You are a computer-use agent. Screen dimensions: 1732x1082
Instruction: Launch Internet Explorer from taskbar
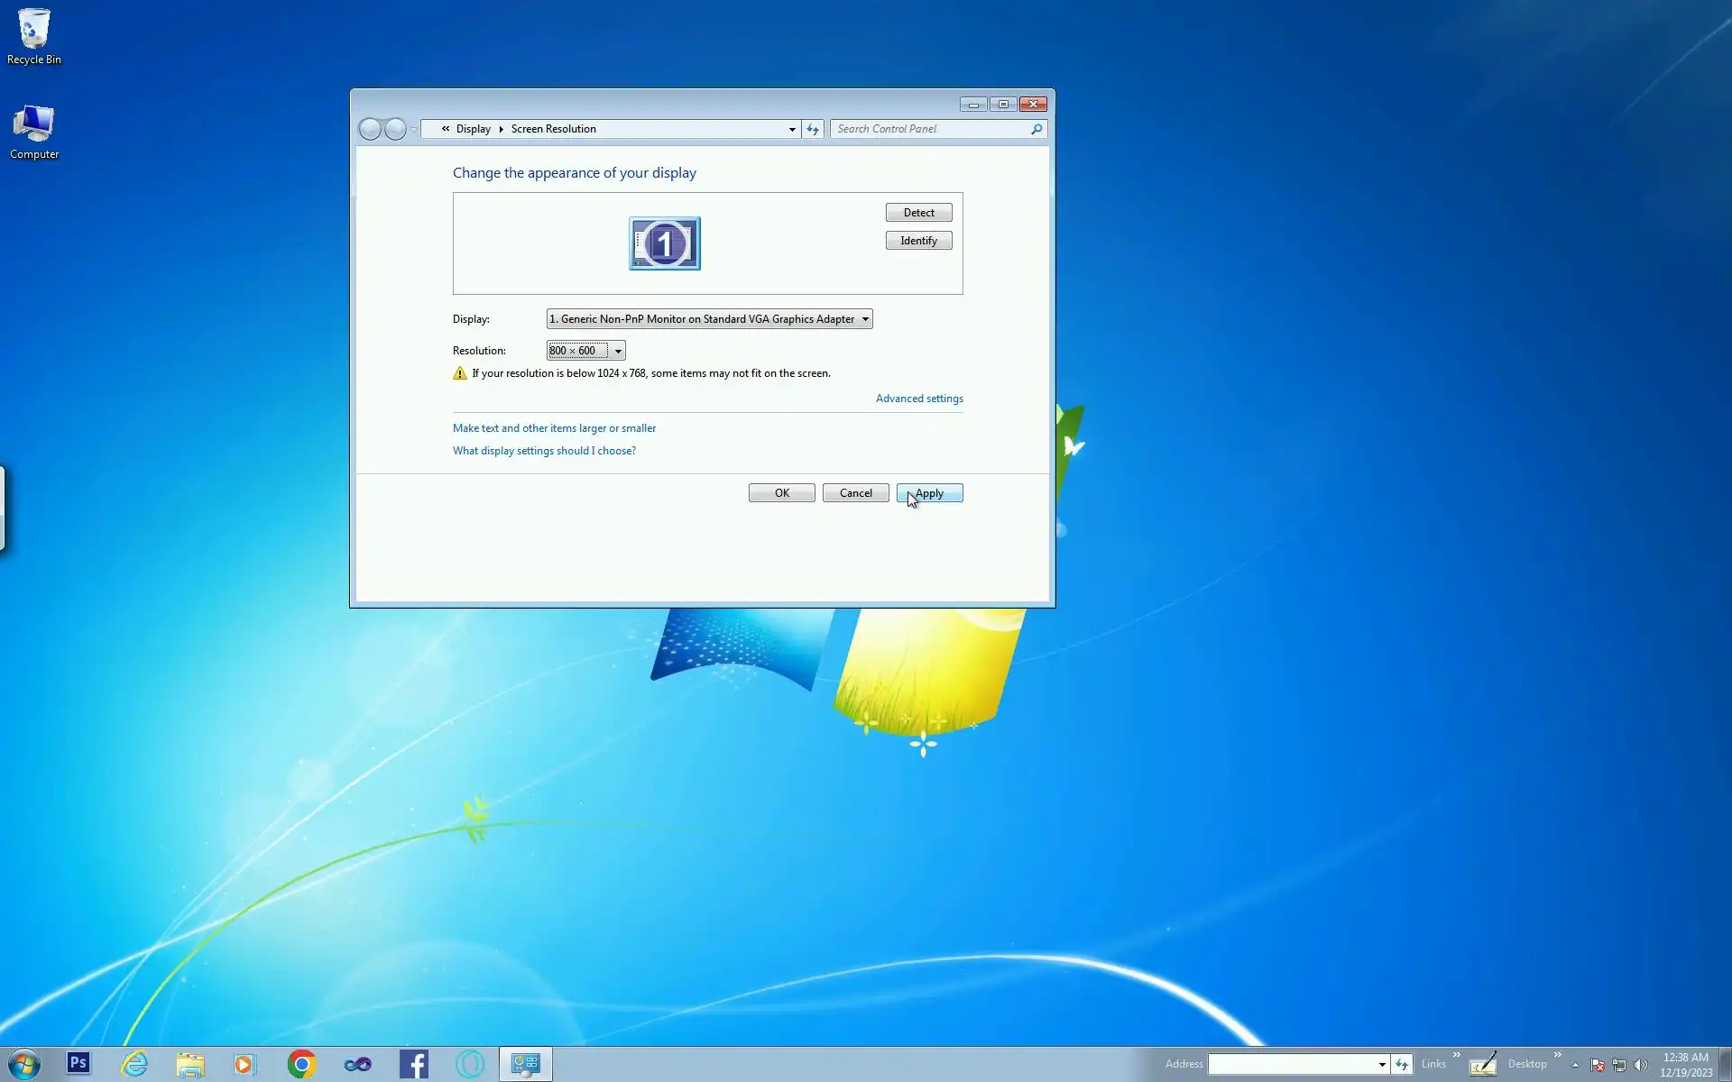pyautogui.click(x=134, y=1064)
